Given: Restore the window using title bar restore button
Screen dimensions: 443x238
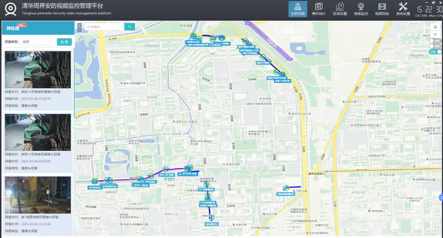Looking at the screenshot, I should (434, 2).
